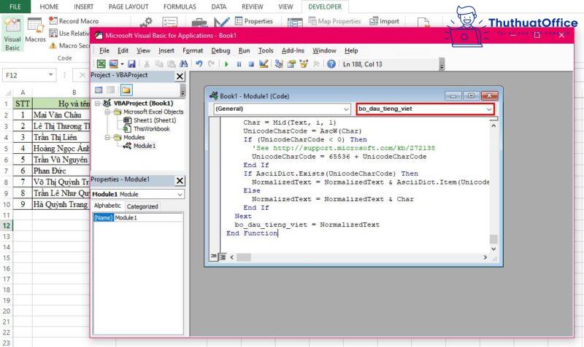Click the Find binoculars icon in toolbar
Viewport: 584px width, 347px height.
184,64
